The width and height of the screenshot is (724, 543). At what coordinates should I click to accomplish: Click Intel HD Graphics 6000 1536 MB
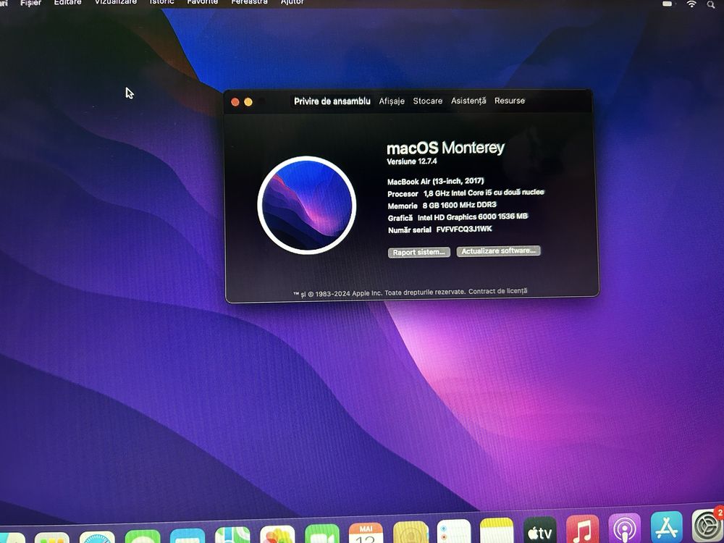[x=472, y=216]
